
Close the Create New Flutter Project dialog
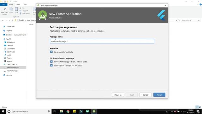point(165,5)
